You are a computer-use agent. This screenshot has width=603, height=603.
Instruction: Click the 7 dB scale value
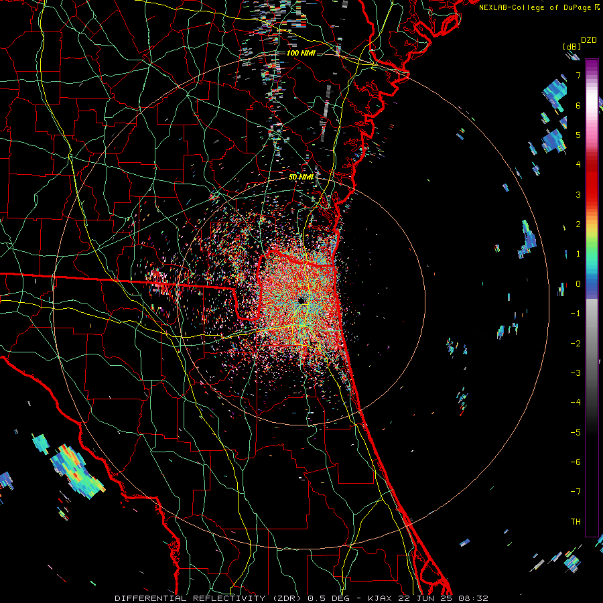578,75
